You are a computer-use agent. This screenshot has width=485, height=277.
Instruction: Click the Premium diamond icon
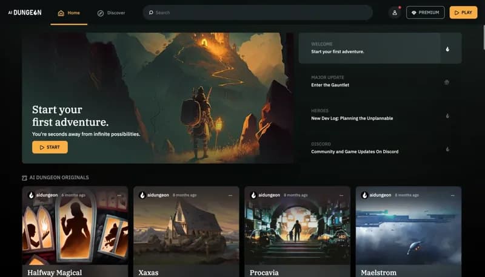tap(414, 13)
